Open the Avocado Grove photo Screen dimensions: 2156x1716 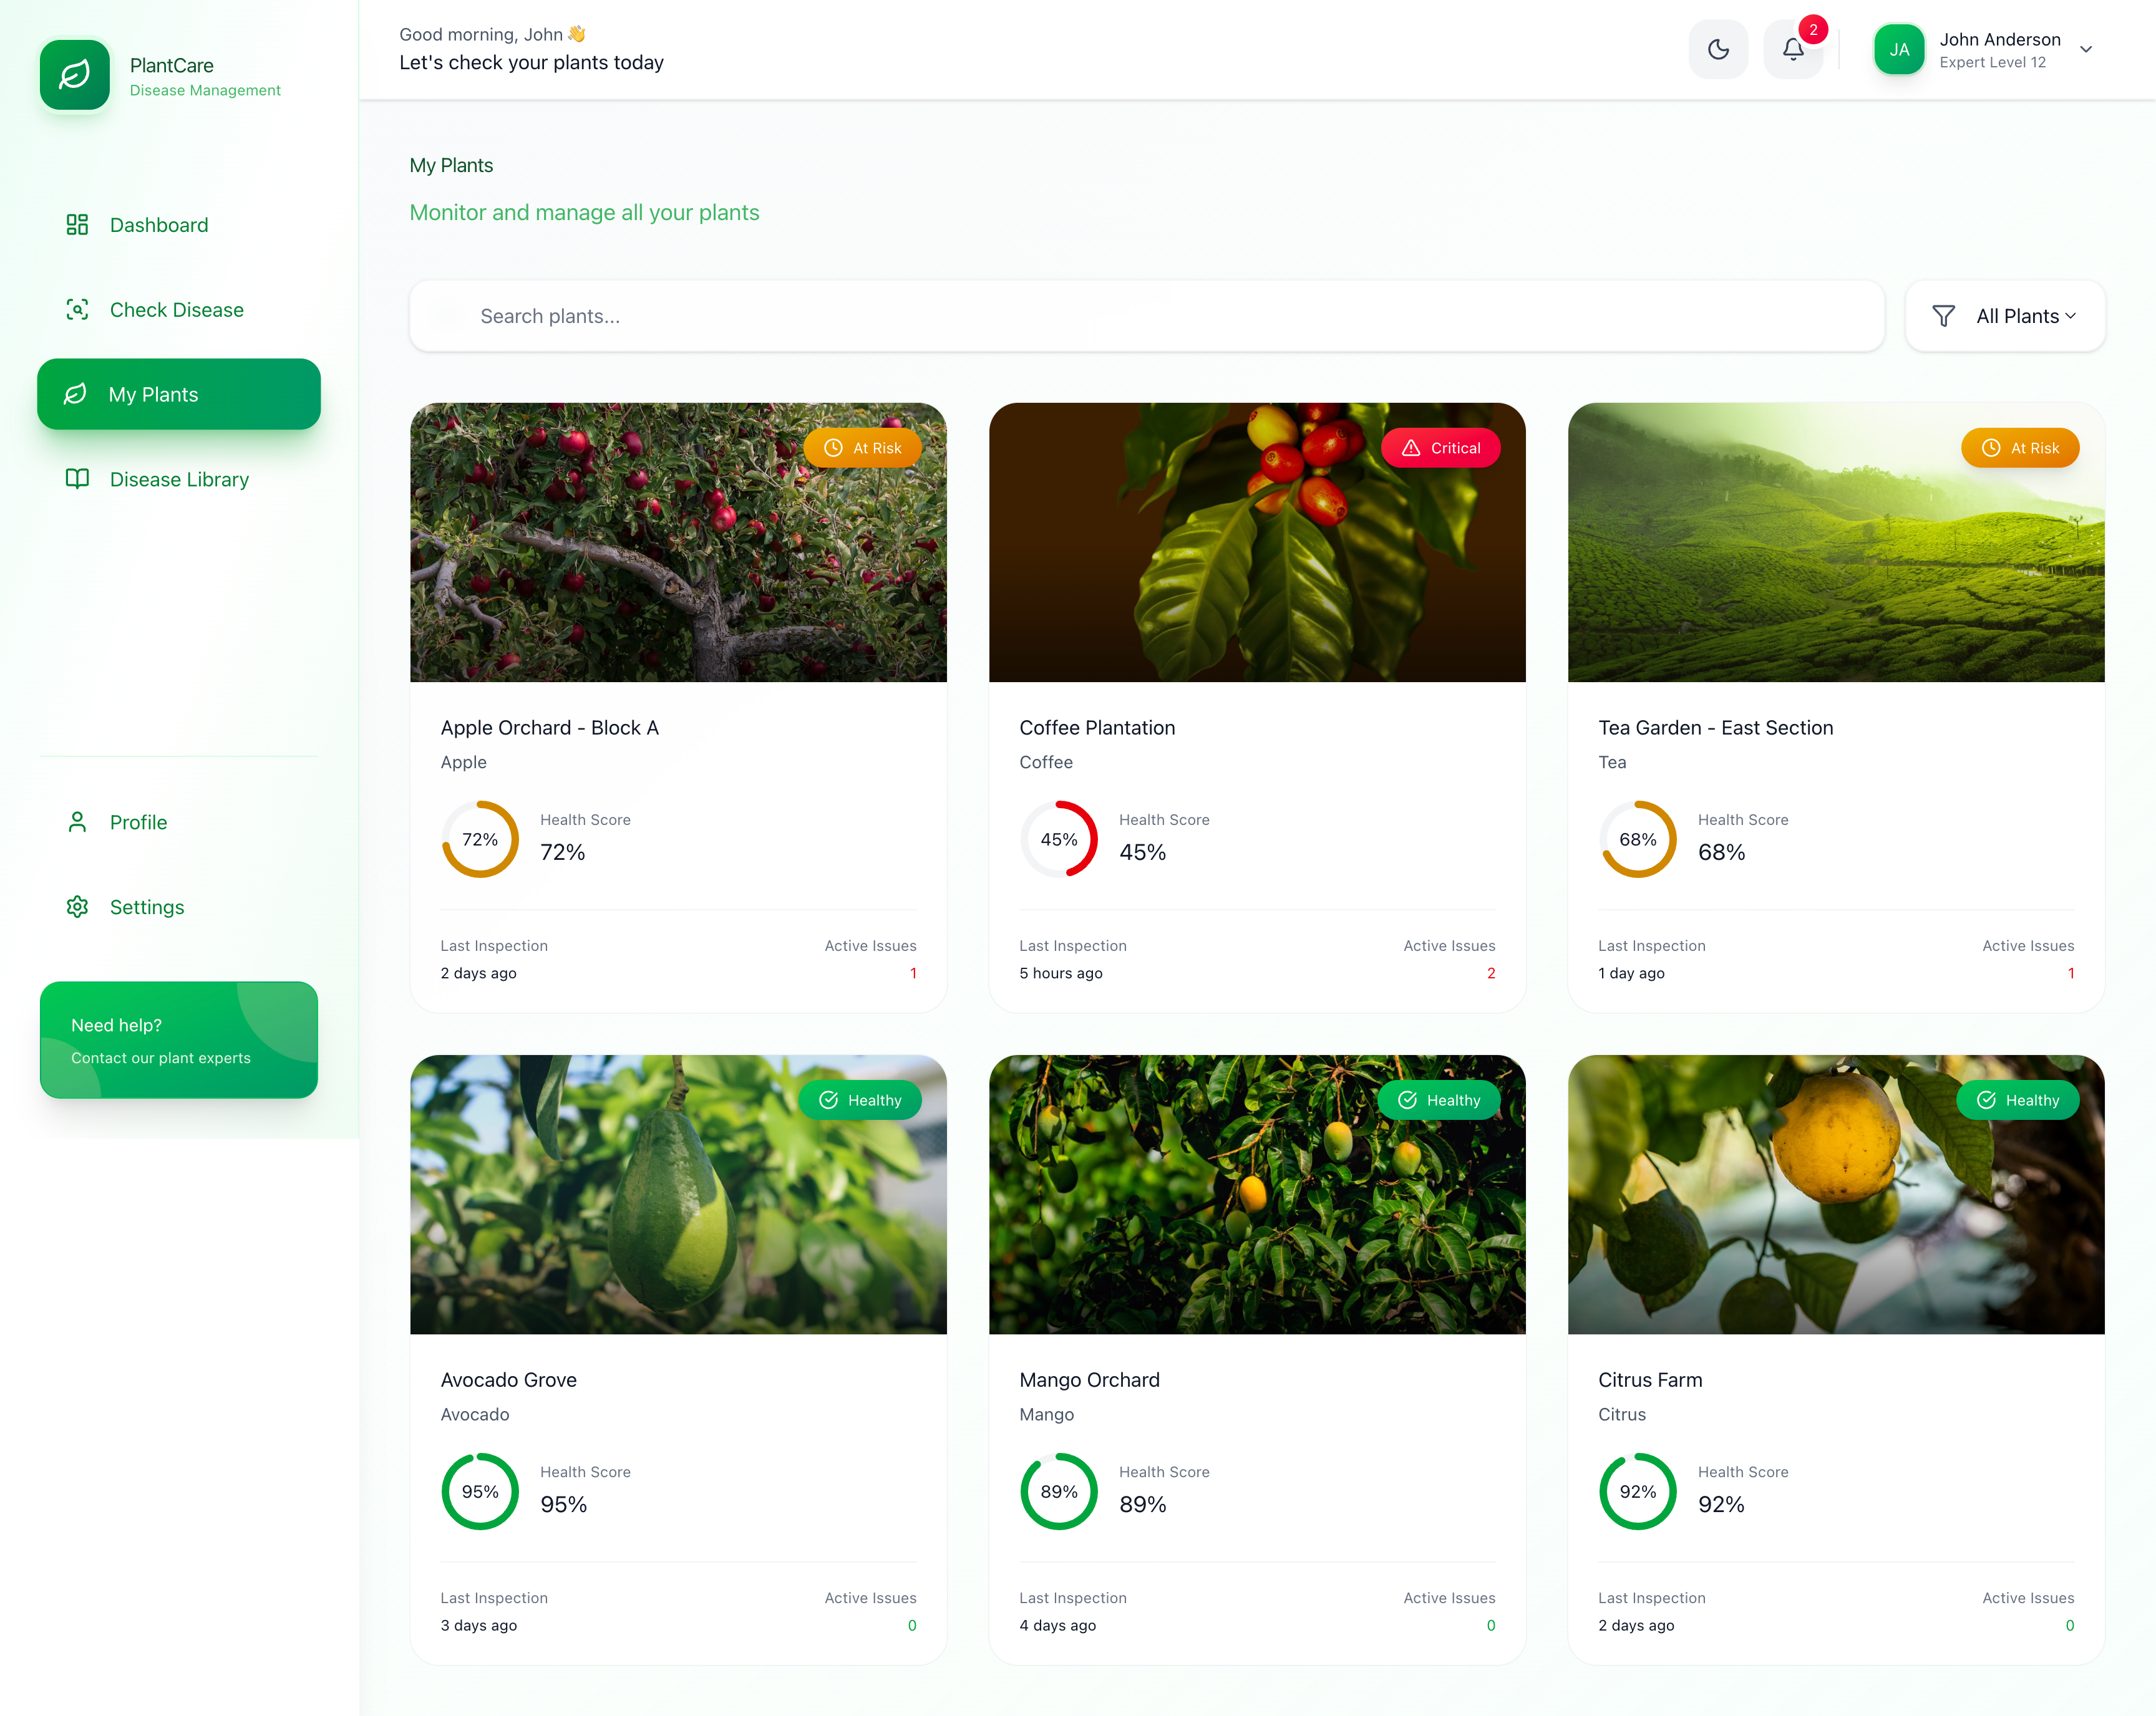tap(678, 1194)
